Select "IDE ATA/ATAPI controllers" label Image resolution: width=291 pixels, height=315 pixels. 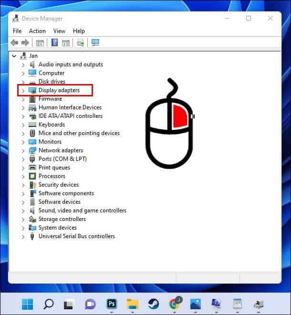coord(71,116)
